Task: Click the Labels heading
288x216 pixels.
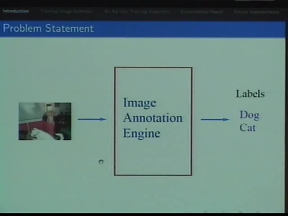Action: 250,94
